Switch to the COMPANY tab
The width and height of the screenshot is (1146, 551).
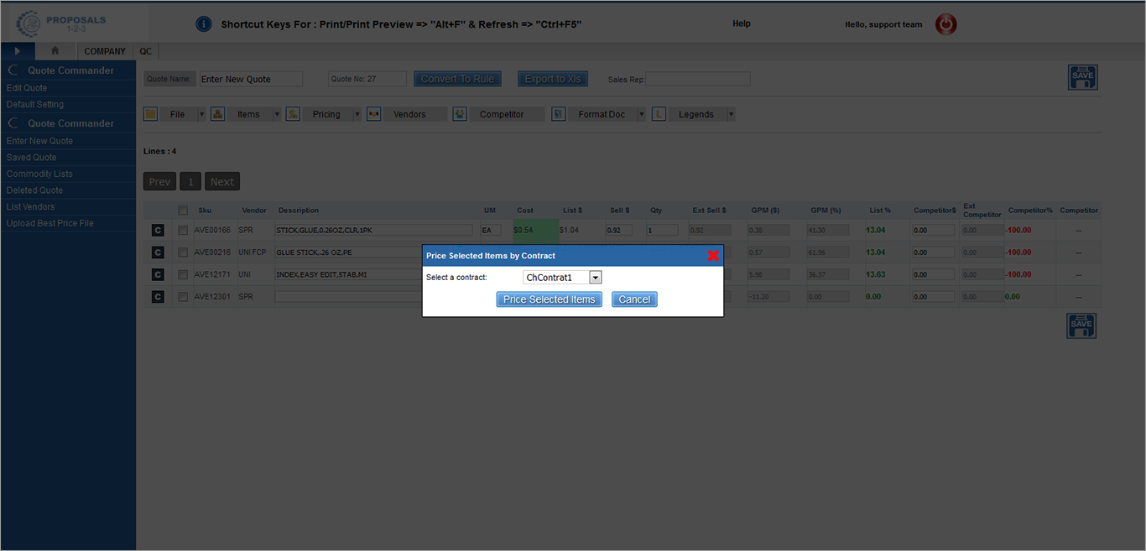[x=105, y=51]
